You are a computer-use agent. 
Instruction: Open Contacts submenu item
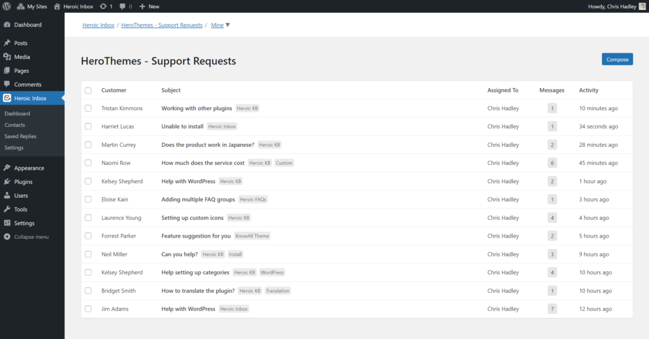[x=15, y=125]
